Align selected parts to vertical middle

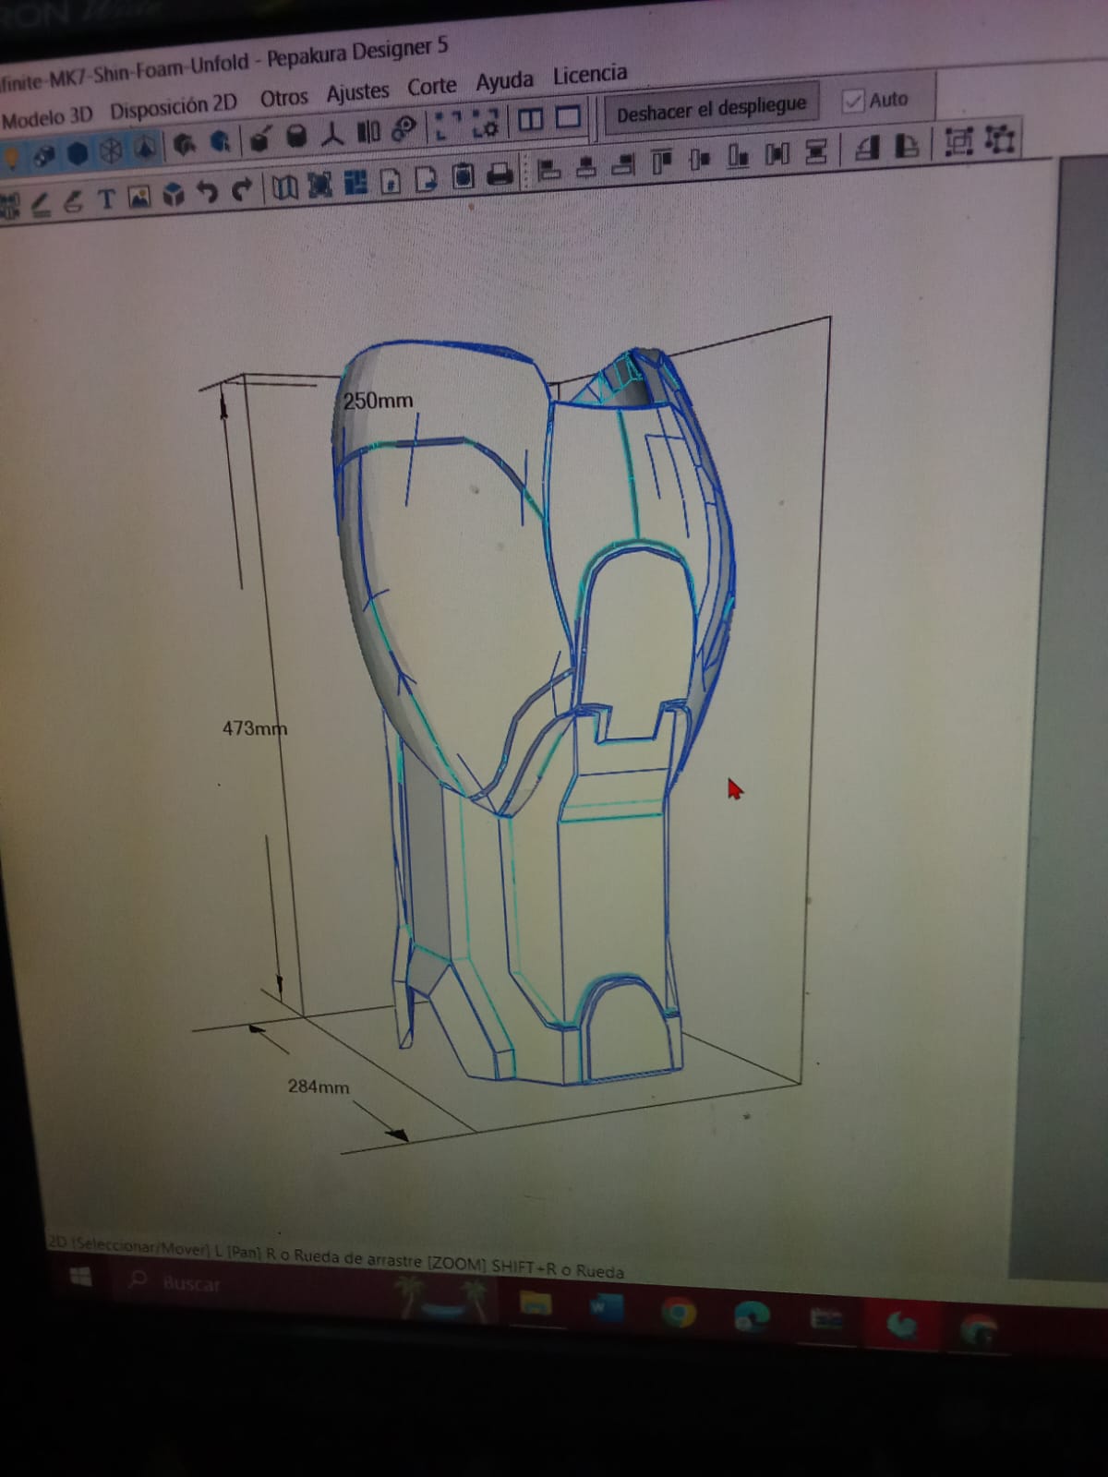pos(699,159)
